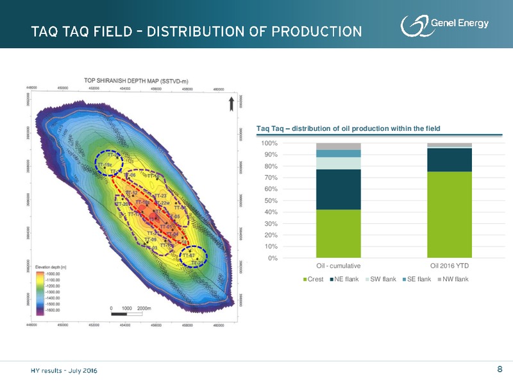Image resolution: width=513 pixels, height=385 pixels.
Task: Click the 2000m scale bar label
Action: tap(144, 309)
